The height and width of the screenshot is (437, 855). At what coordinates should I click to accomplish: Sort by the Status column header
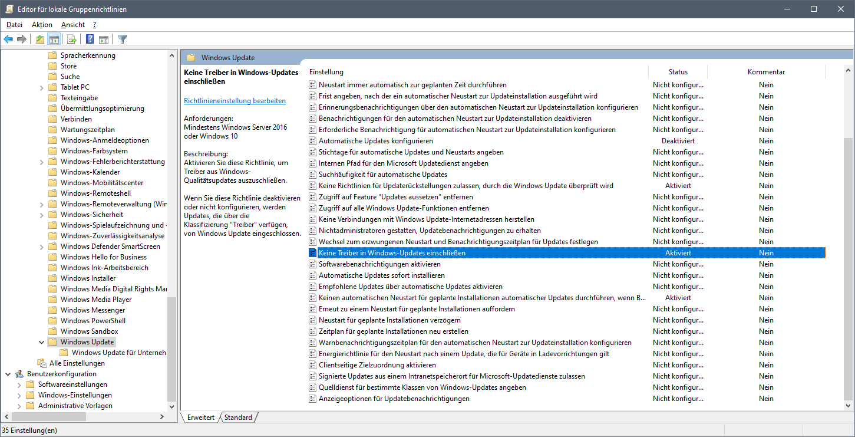pyautogui.click(x=678, y=72)
